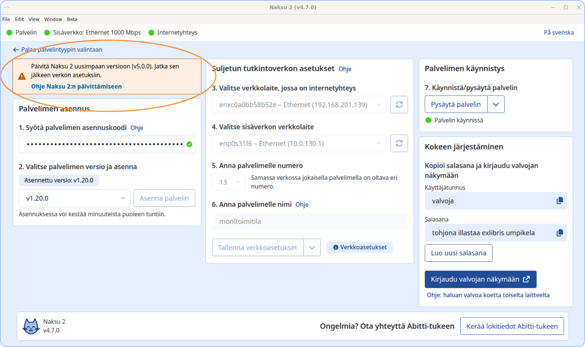585x347 pixels.
Task: Copy the password using its copy icon
Action: click(559, 233)
